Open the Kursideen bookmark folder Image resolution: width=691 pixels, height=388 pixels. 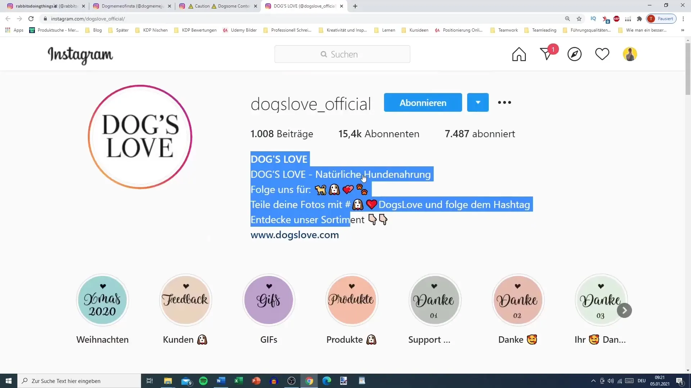[x=415, y=30]
